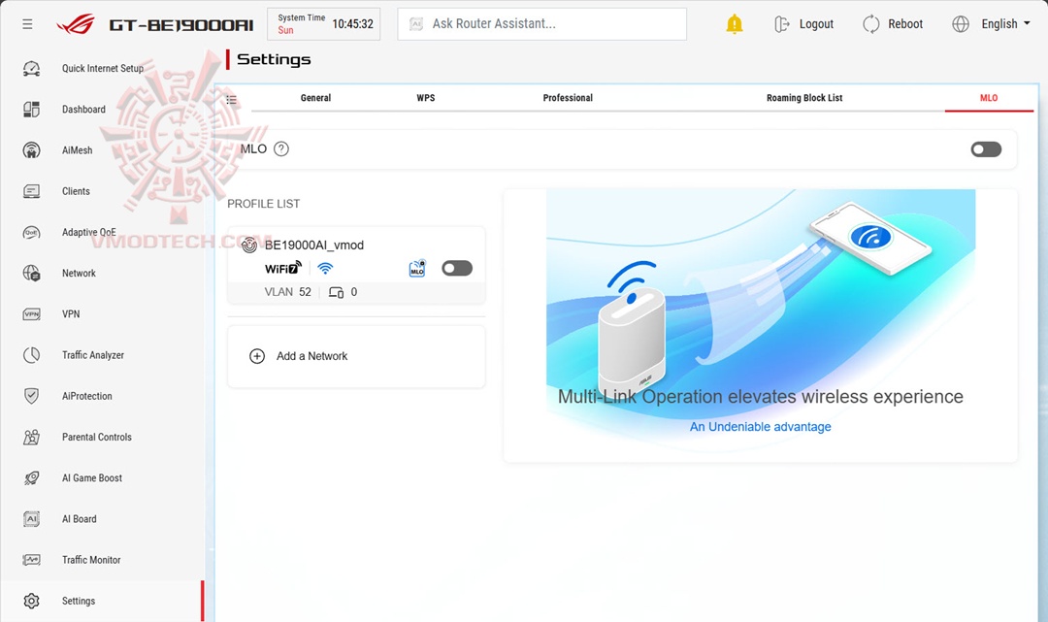Click the Traffic Monitor icon

[31, 560]
